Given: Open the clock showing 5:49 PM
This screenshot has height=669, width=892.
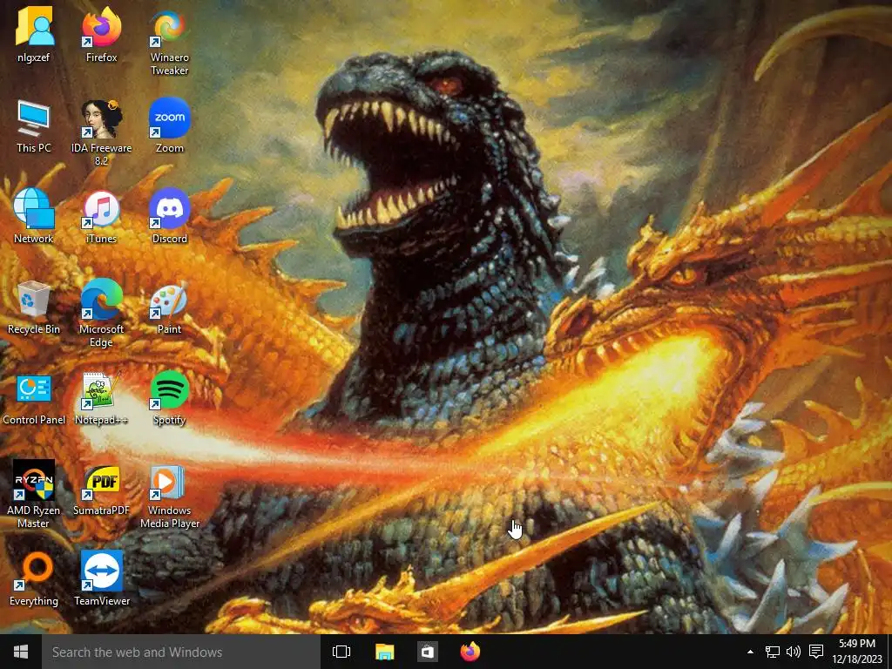Looking at the screenshot, I should 857,652.
